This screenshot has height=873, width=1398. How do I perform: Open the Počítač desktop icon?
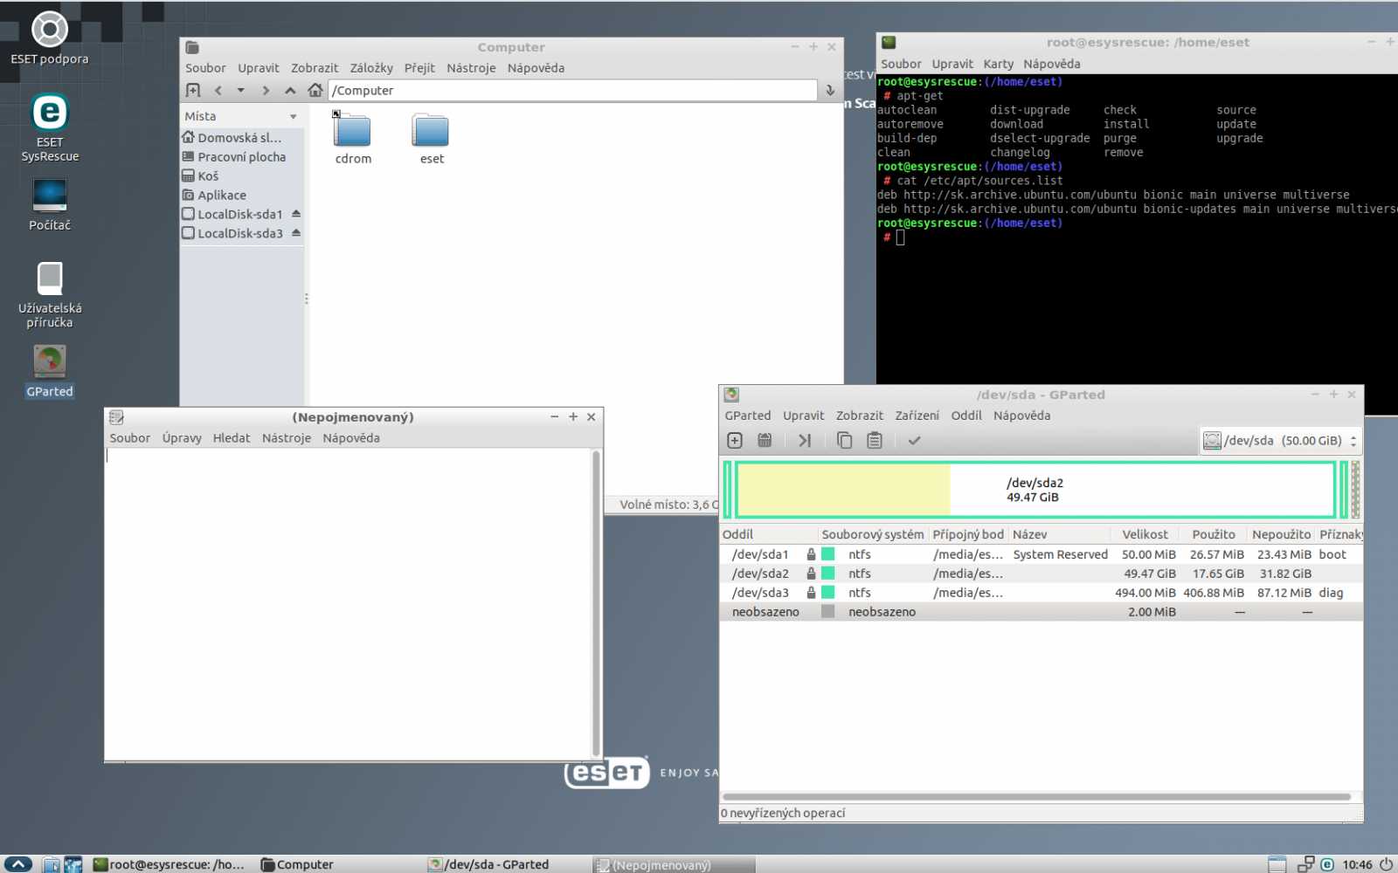[50, 204]
